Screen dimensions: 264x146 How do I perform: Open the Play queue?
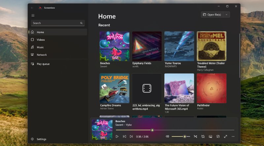tap(43, 64)
